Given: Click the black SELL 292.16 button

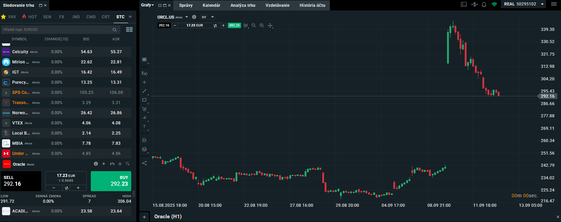Looking at the screenshot, I should 21,181.
